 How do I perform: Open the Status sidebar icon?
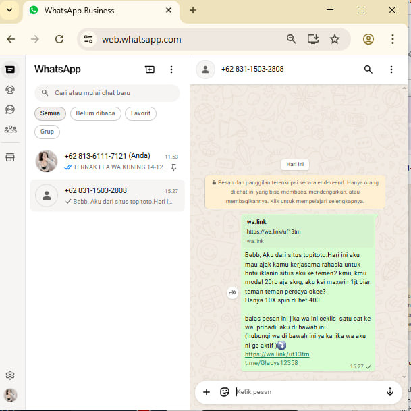[10, 90]
